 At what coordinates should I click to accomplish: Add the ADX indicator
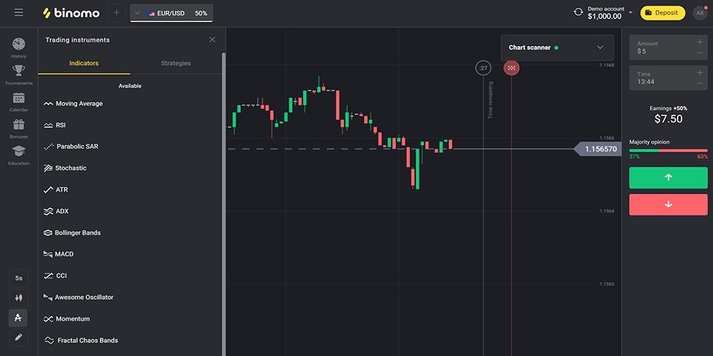tap(130, 211)
